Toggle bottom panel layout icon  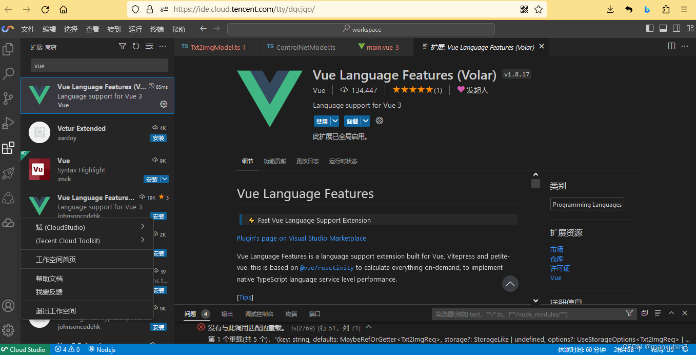(x=663, y=29)
